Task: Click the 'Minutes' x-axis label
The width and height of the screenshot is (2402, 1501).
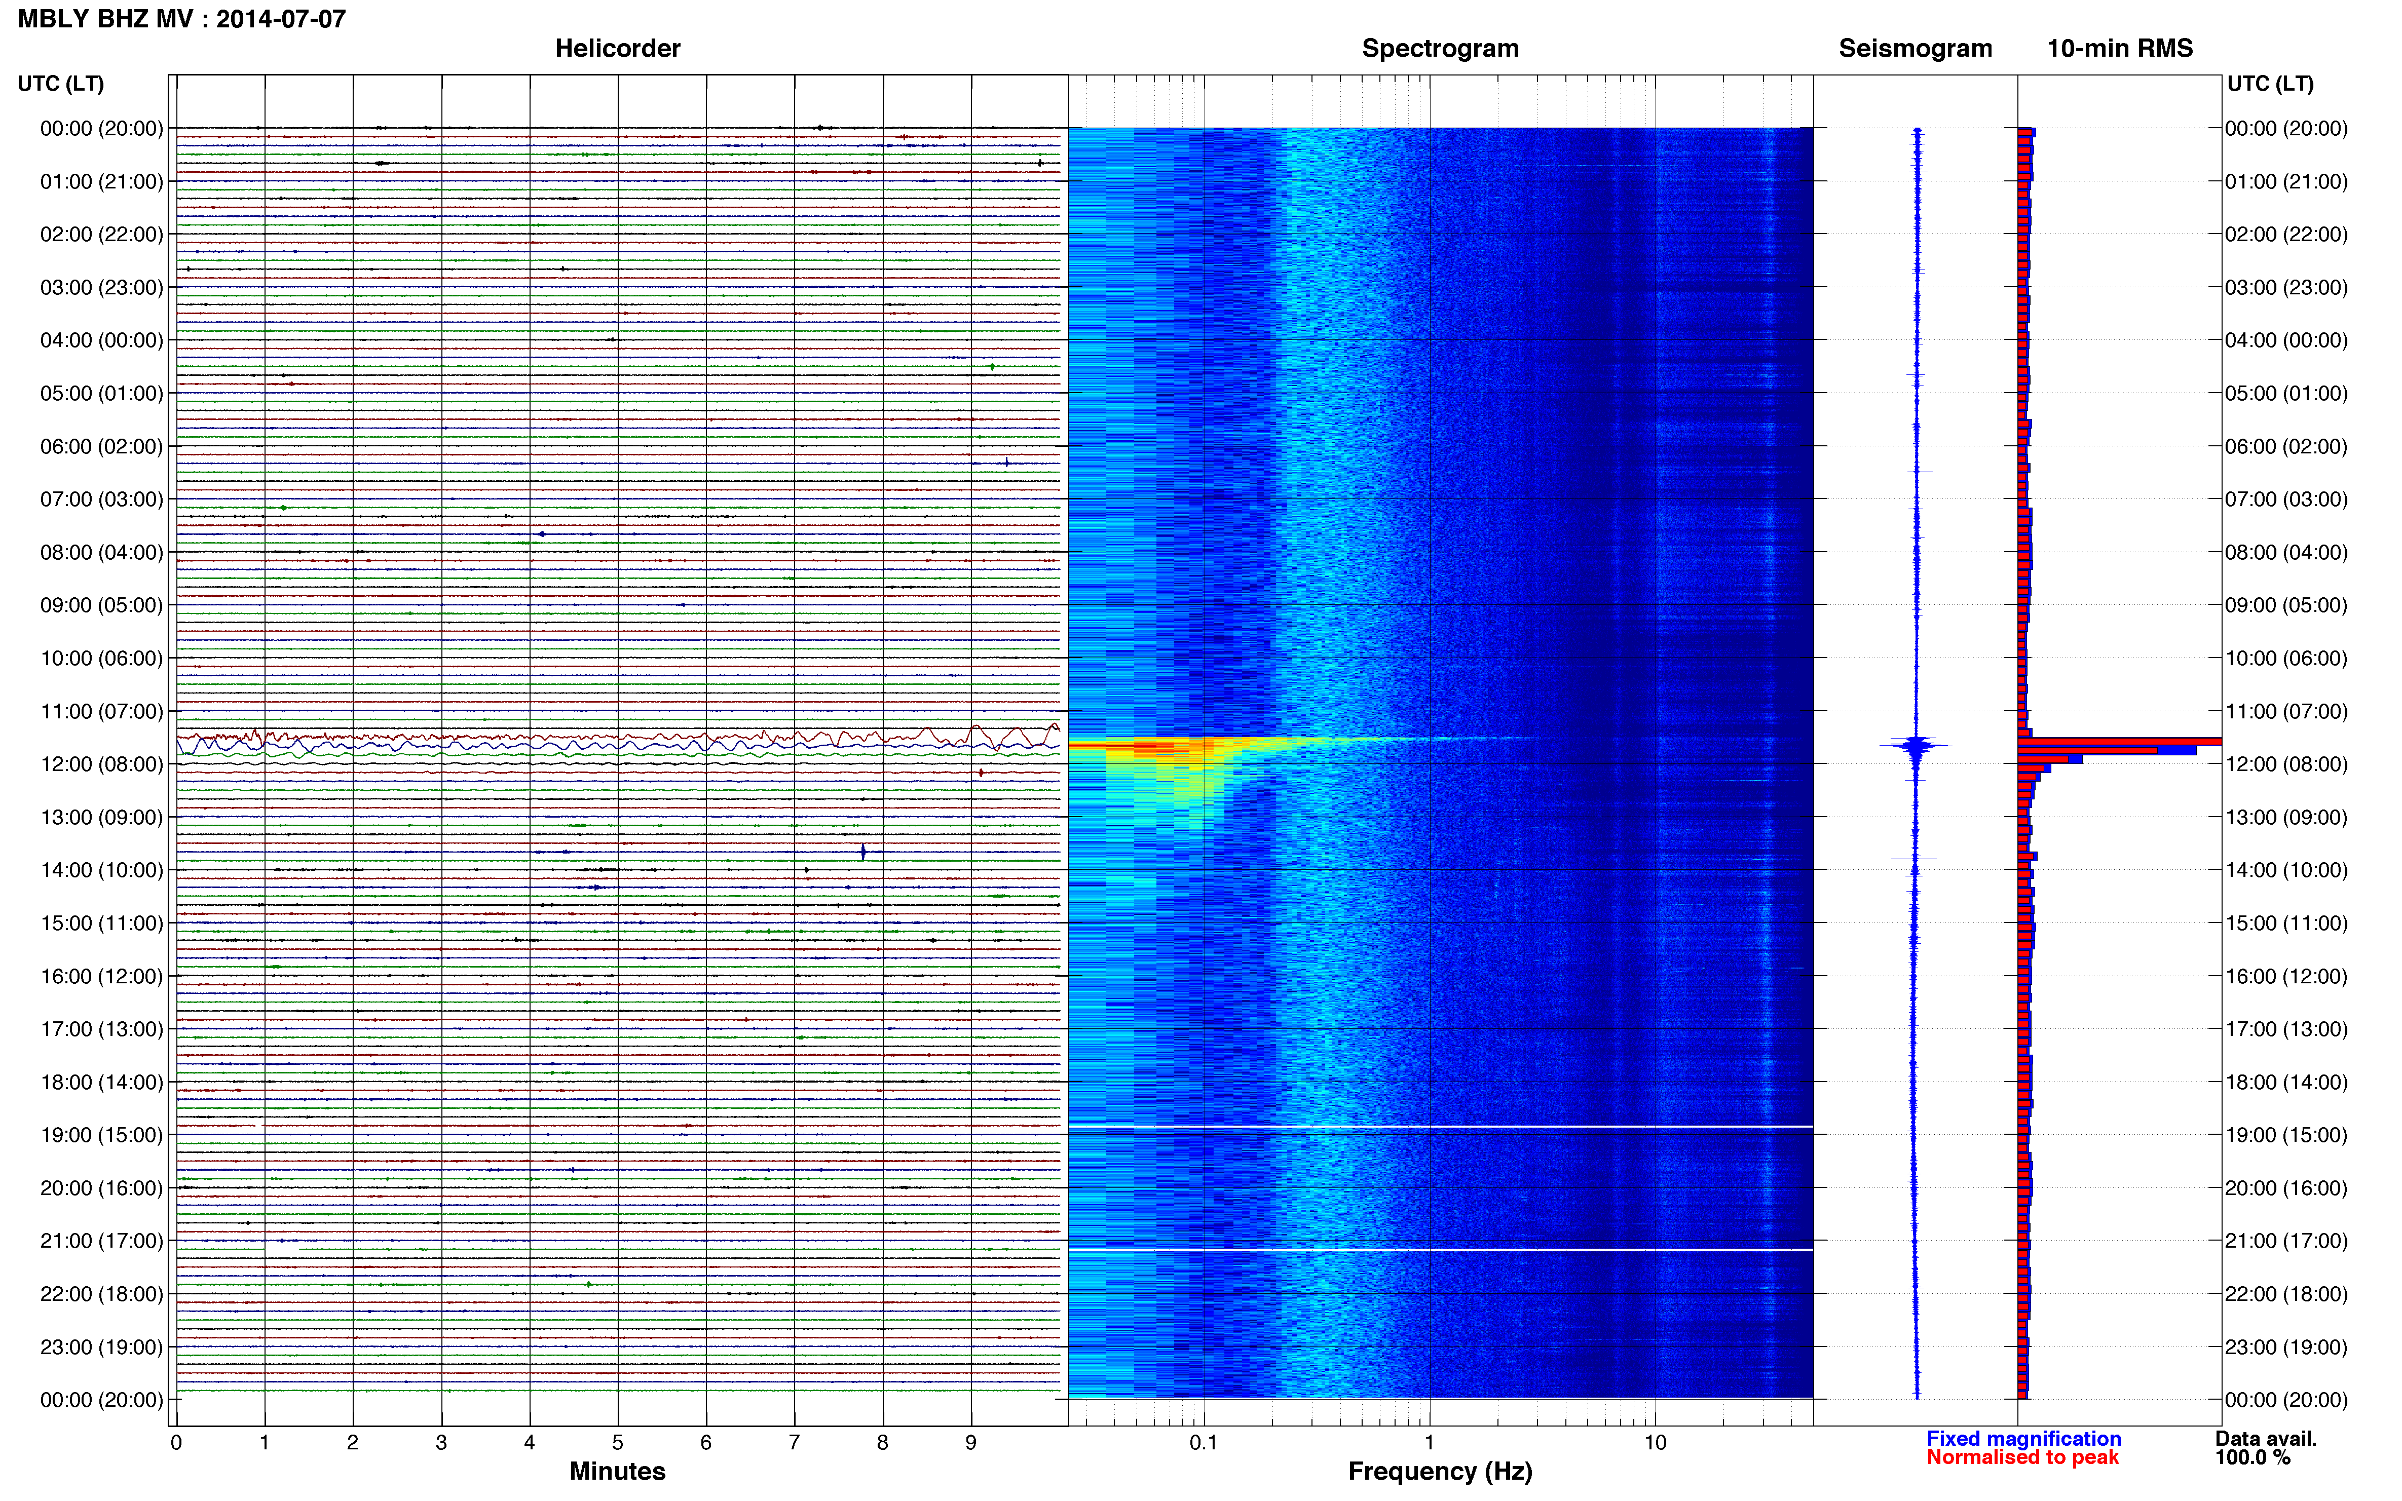Action: point(618,1471)
